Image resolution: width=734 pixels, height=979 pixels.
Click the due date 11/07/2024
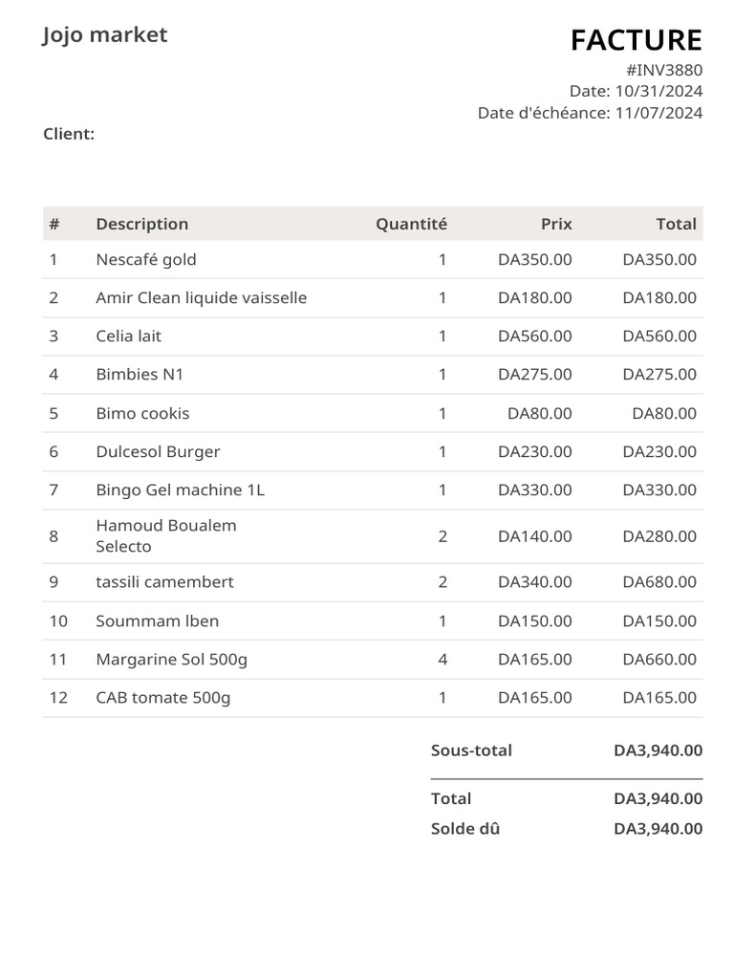click(658, 113)
